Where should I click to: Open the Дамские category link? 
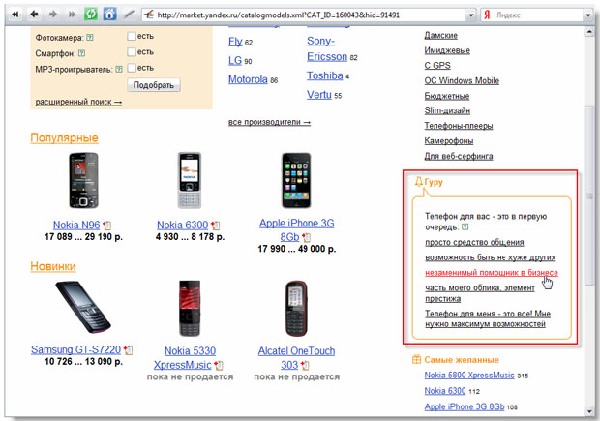441,35
